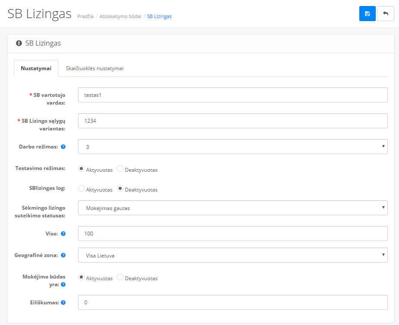Click the SB vartotojo vardas input field
This screenshot has height=325, width=399.
(232, 95)
